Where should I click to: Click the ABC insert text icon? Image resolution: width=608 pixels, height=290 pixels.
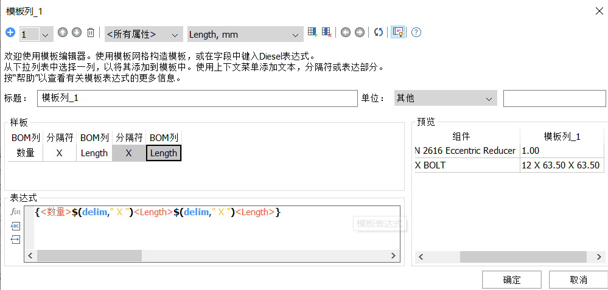(x=15, y=226)
